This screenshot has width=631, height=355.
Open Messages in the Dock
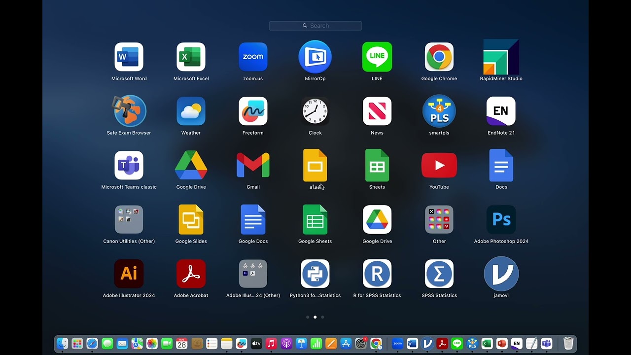pos(107,344)
